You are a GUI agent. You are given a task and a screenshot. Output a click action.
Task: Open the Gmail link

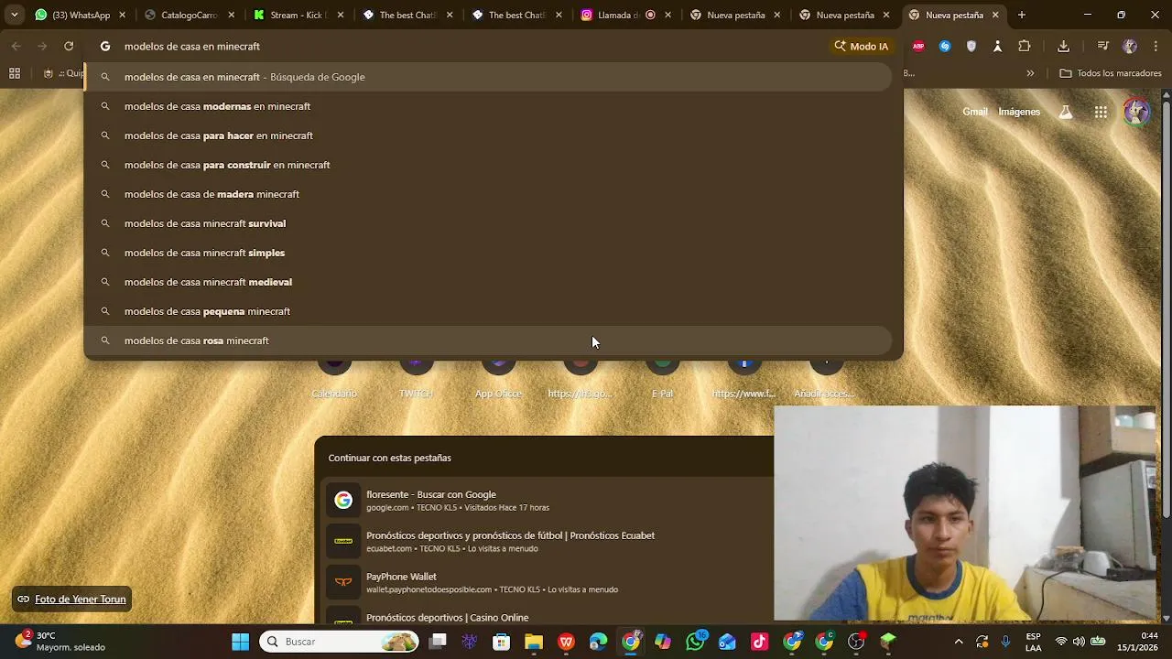[975, 112]
